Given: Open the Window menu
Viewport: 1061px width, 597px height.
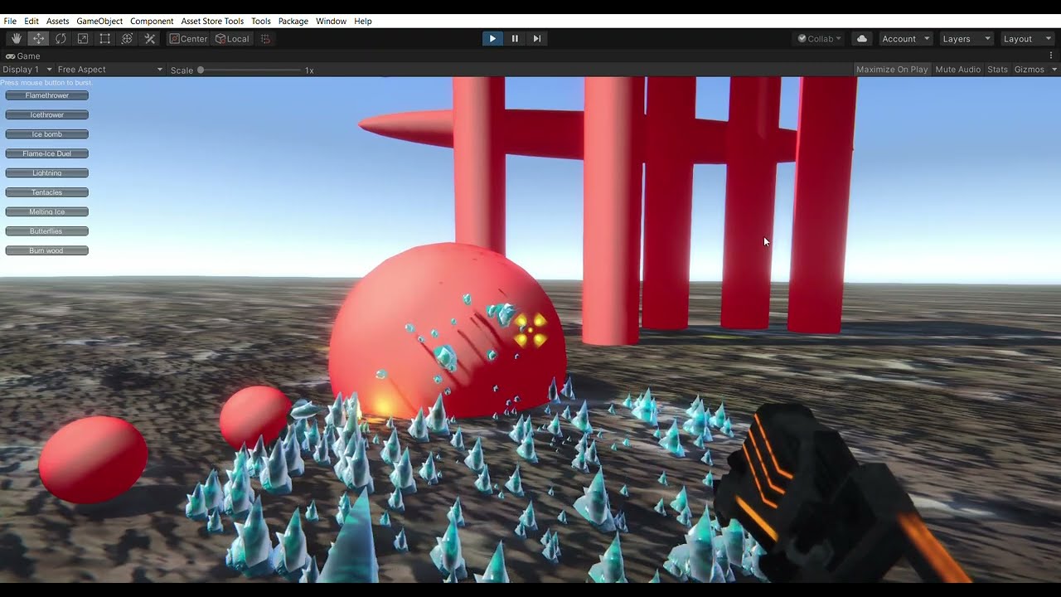Looking at the screenshot, I should (x=331, y=21).
